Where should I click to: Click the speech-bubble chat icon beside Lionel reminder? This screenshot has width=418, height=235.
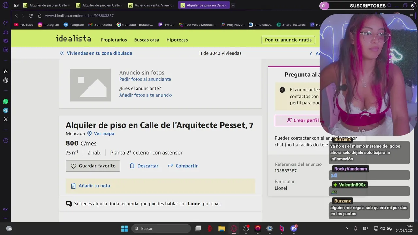(x=69, y=204)
